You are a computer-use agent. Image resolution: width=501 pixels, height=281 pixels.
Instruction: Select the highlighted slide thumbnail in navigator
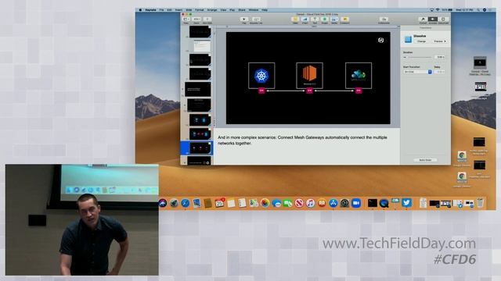click(x=200, y=148)
